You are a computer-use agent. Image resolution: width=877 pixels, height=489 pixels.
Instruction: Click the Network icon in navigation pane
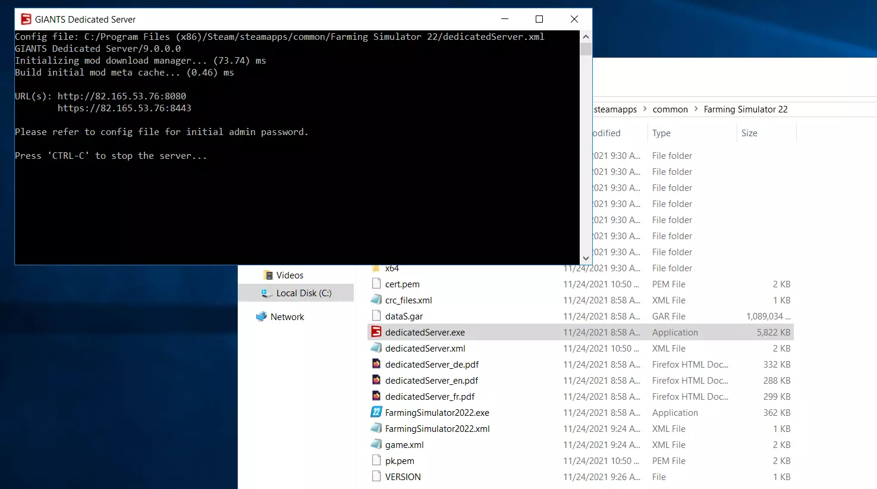click(x=262, y=316)
